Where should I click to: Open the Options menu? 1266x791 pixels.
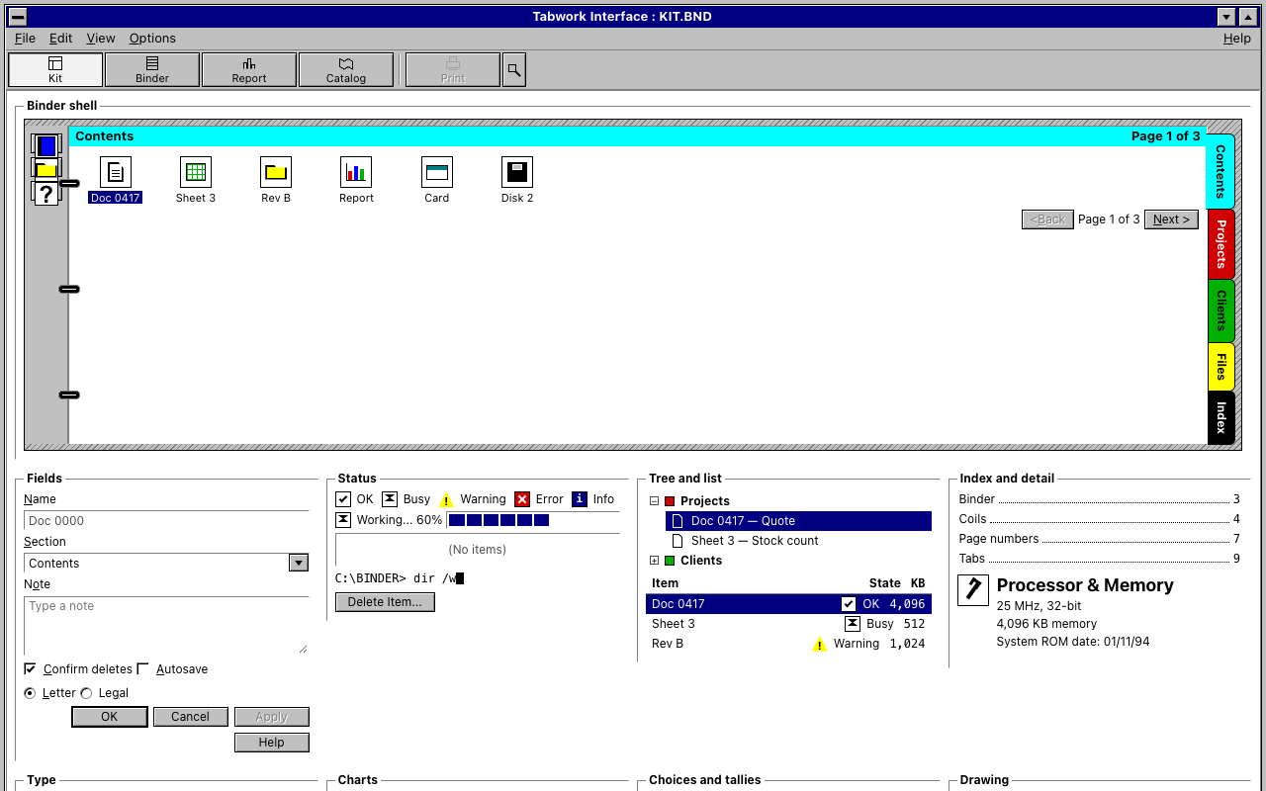(x=152, y=39)
